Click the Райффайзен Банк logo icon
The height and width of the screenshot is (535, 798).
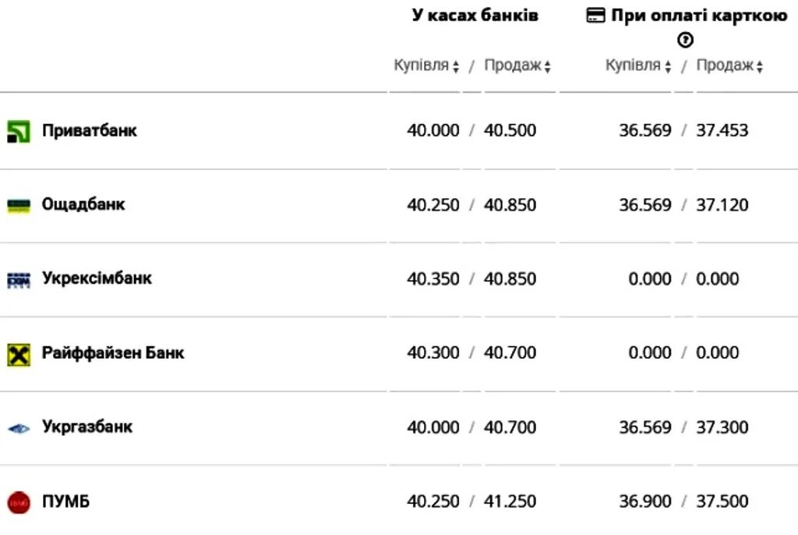(x=19, y=353)
